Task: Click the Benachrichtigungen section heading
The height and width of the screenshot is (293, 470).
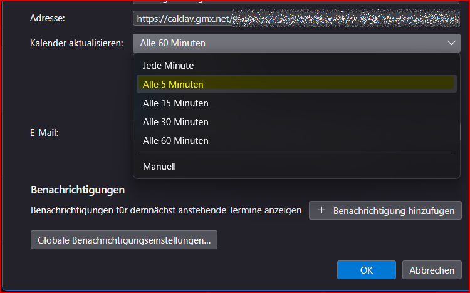Action: [x=78, y=190]
